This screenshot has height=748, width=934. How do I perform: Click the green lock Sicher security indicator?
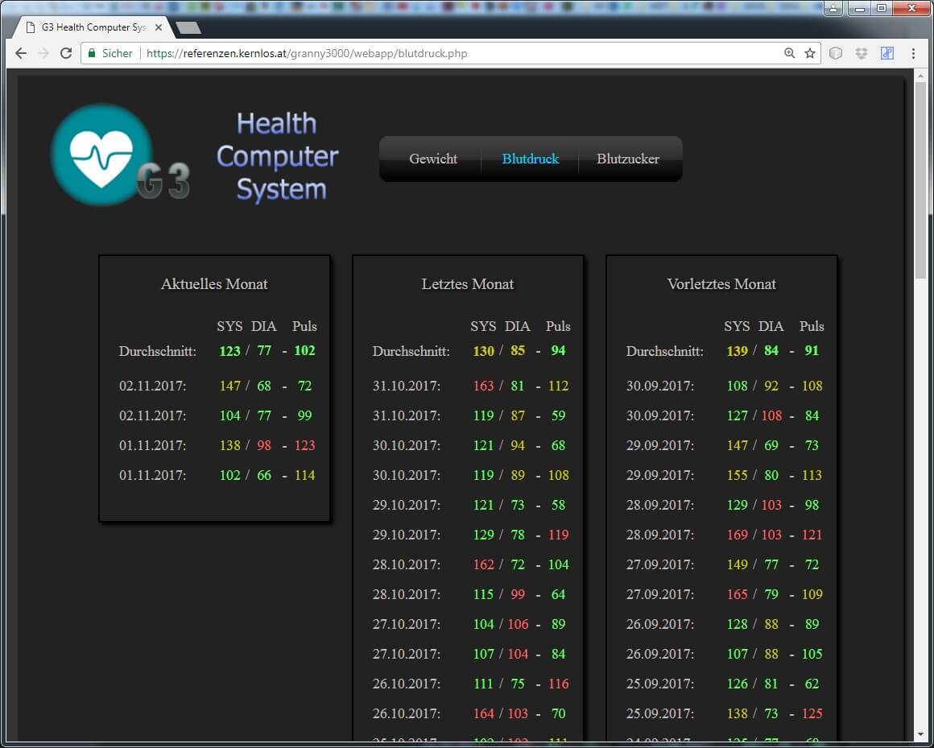pyautogui.click(x=110, y=53)
